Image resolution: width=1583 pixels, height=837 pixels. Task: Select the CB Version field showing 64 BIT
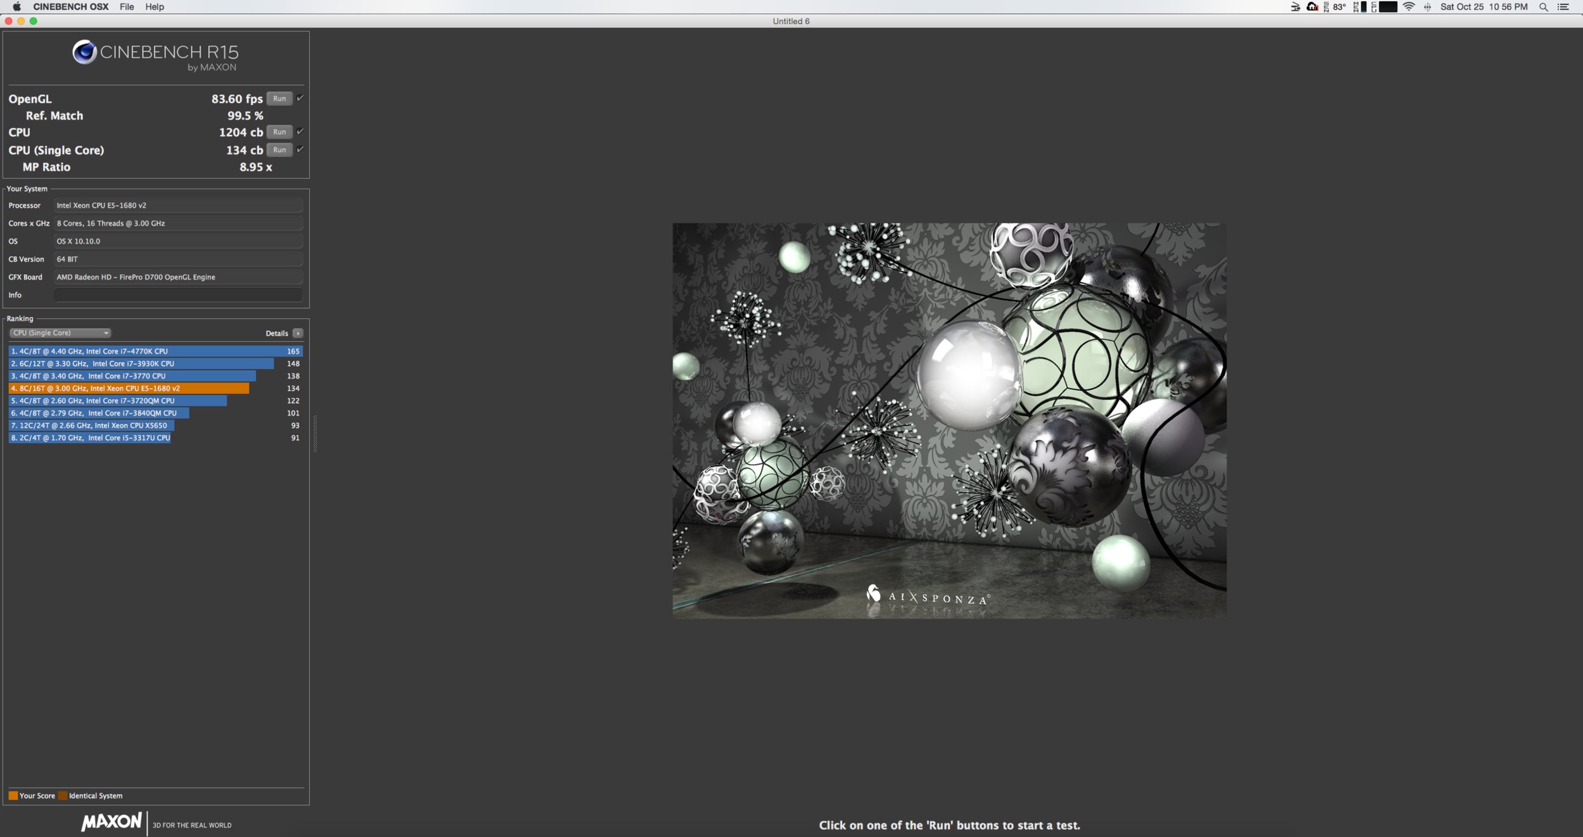tap(178, 259)
